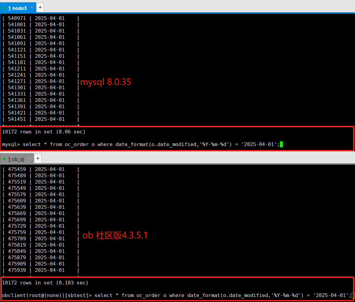Select the row value 541151

point(17,56)
